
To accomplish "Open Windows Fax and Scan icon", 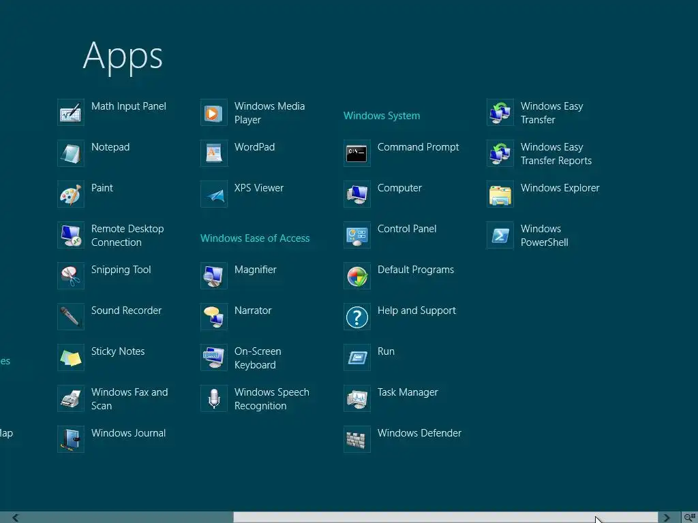I will coord(71,399).
